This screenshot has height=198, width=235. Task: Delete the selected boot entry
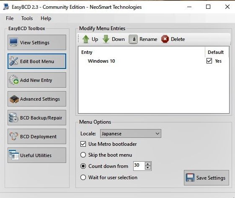coord(173,39)
